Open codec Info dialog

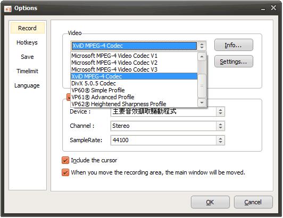click(x=234, y=45)
